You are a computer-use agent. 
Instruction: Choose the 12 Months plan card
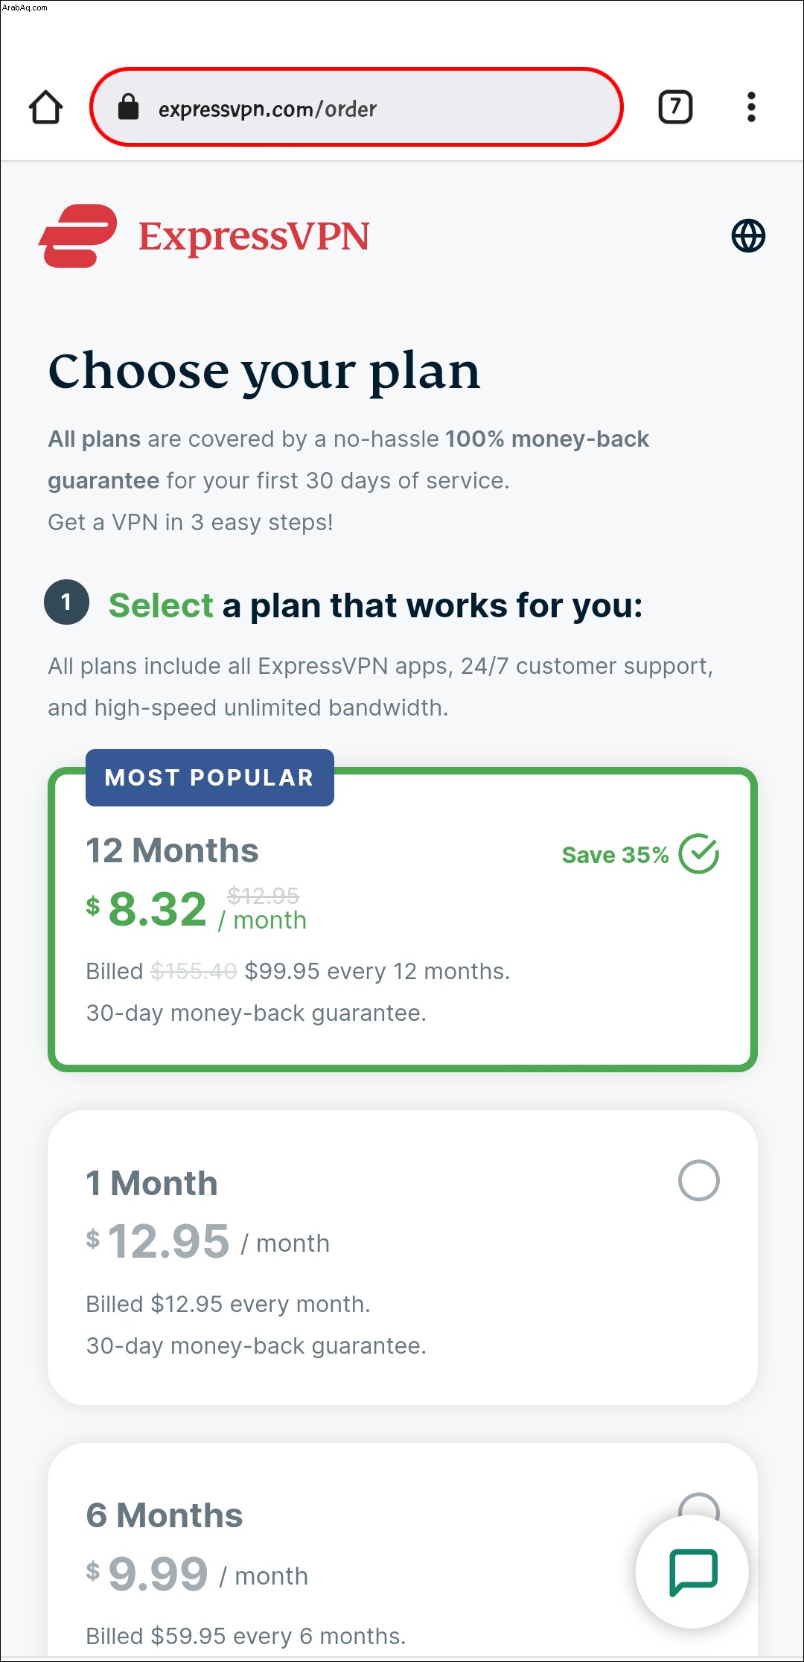point(403,920)
